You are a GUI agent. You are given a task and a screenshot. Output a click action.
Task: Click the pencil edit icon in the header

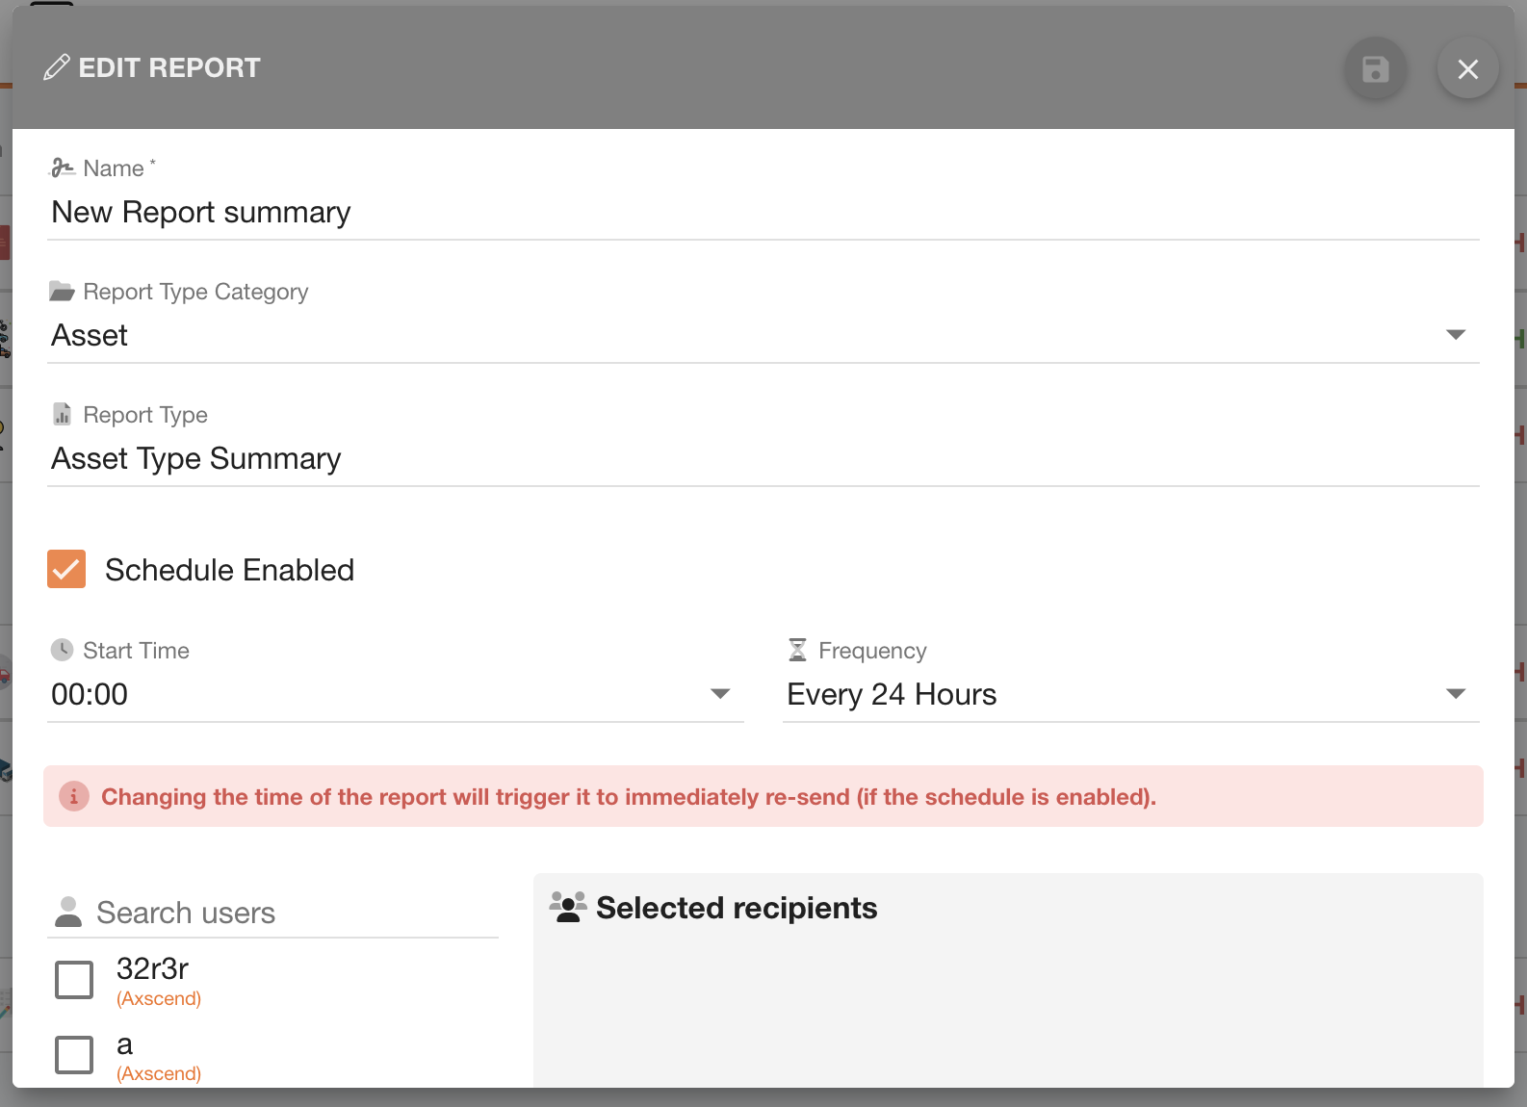(57, 66)
